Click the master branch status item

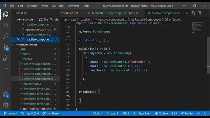click(10, 113)
